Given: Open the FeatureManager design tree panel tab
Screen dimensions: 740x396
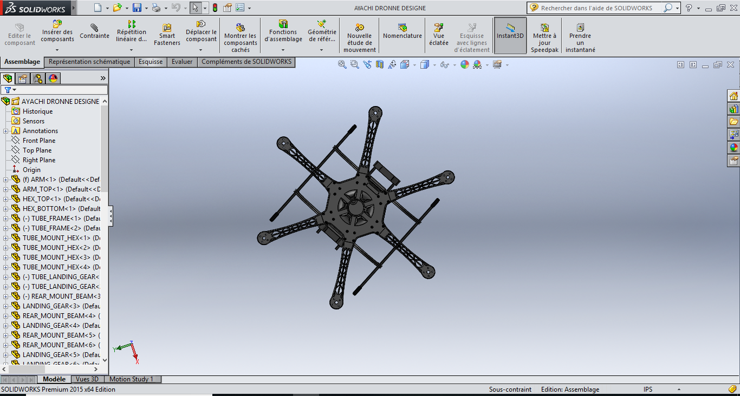Looking at the screenshot, I should pyautogui.click(x=8, y=78).
